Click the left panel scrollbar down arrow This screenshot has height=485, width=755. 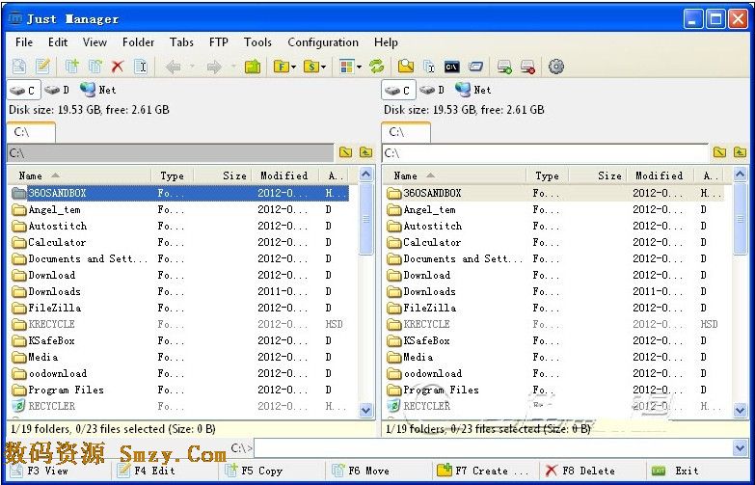pyautogui.click(x=366, y=410)
